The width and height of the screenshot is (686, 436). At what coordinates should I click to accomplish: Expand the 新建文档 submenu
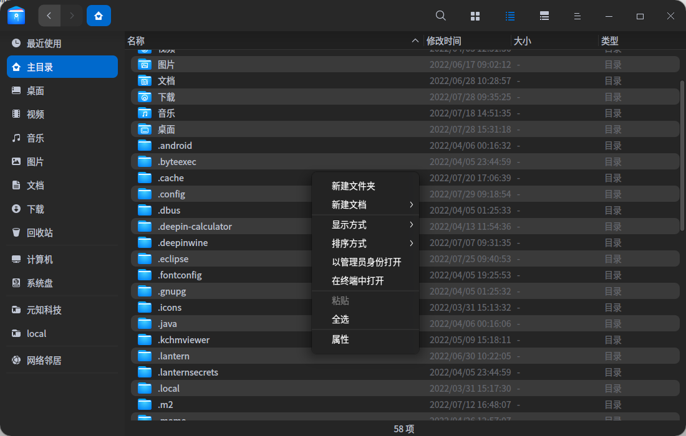coord(365,205)
